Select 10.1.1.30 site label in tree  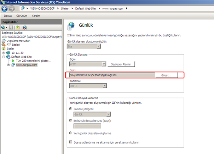[17, 53]
